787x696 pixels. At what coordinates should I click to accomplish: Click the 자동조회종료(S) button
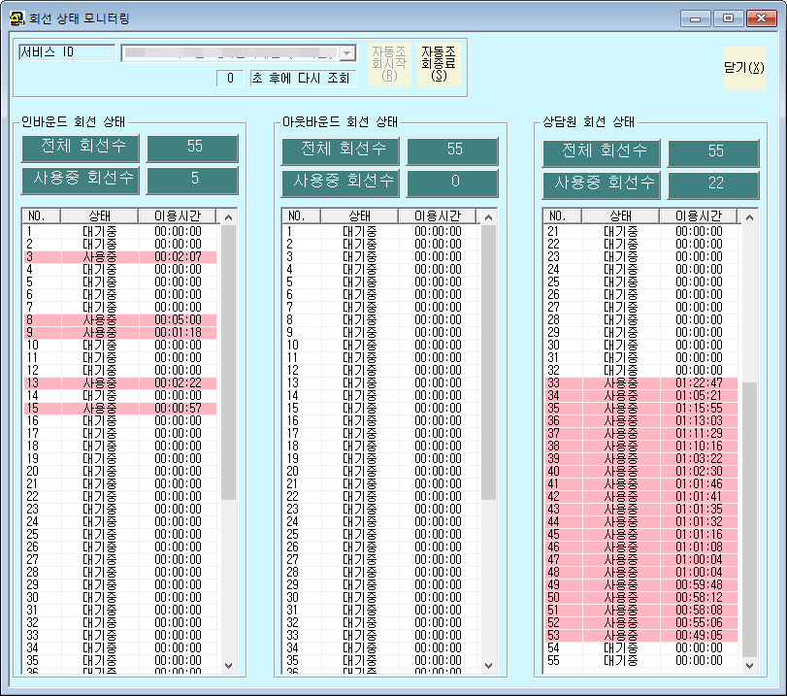click(x=439, y=64)
